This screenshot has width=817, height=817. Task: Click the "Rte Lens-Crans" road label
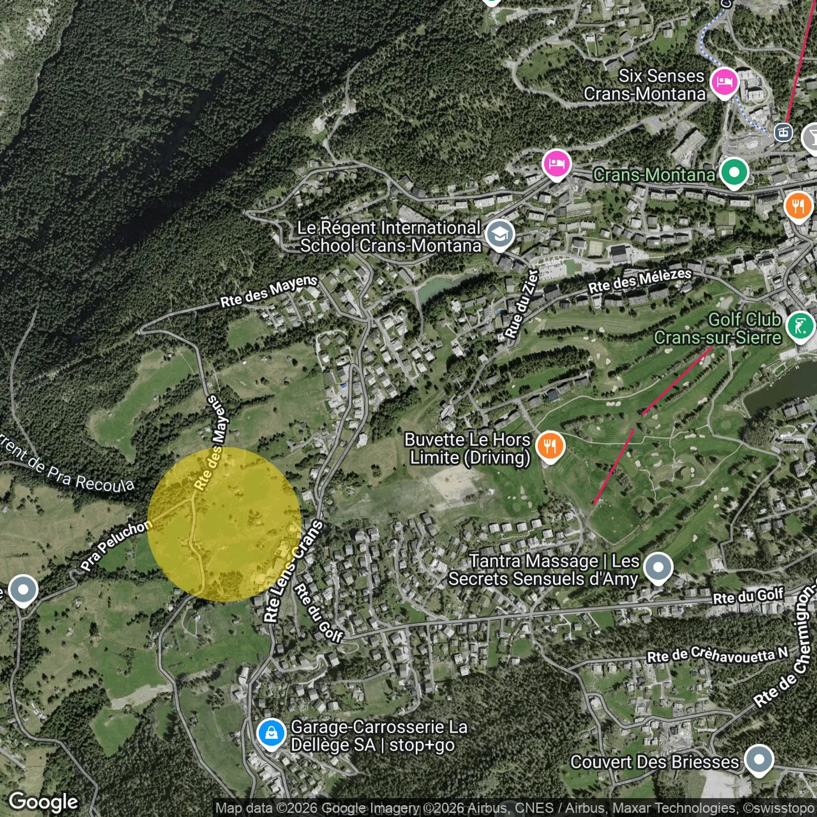pyautogui.click(x=293, y=571)
